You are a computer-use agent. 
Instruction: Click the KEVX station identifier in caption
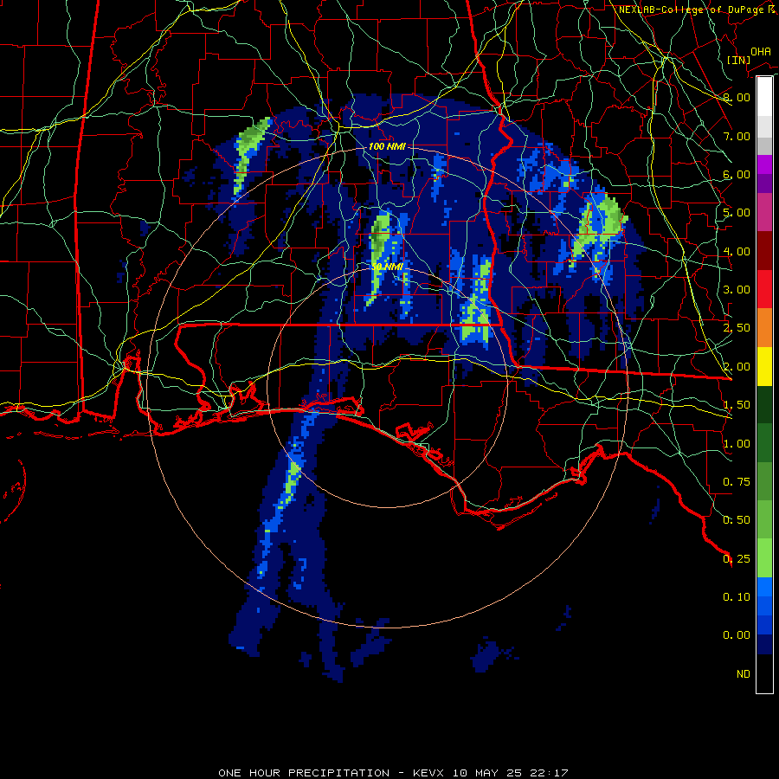[x=428, y=773]
